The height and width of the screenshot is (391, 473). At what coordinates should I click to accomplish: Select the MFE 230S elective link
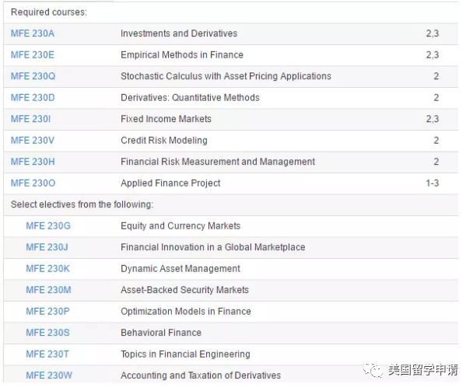click(47, 333)
